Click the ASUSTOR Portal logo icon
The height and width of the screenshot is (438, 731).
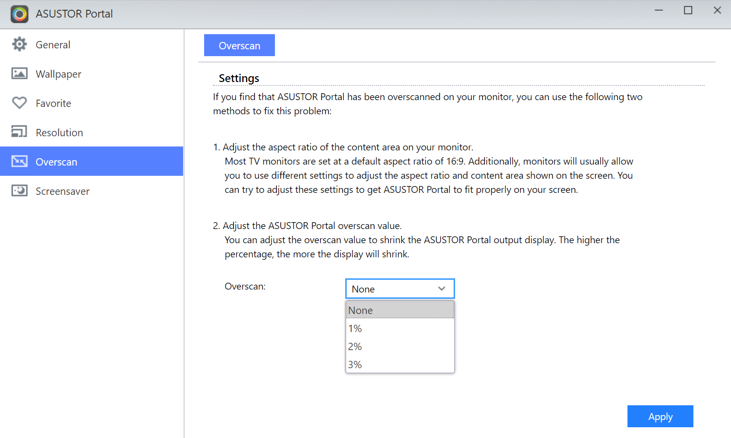click(20, 14)
